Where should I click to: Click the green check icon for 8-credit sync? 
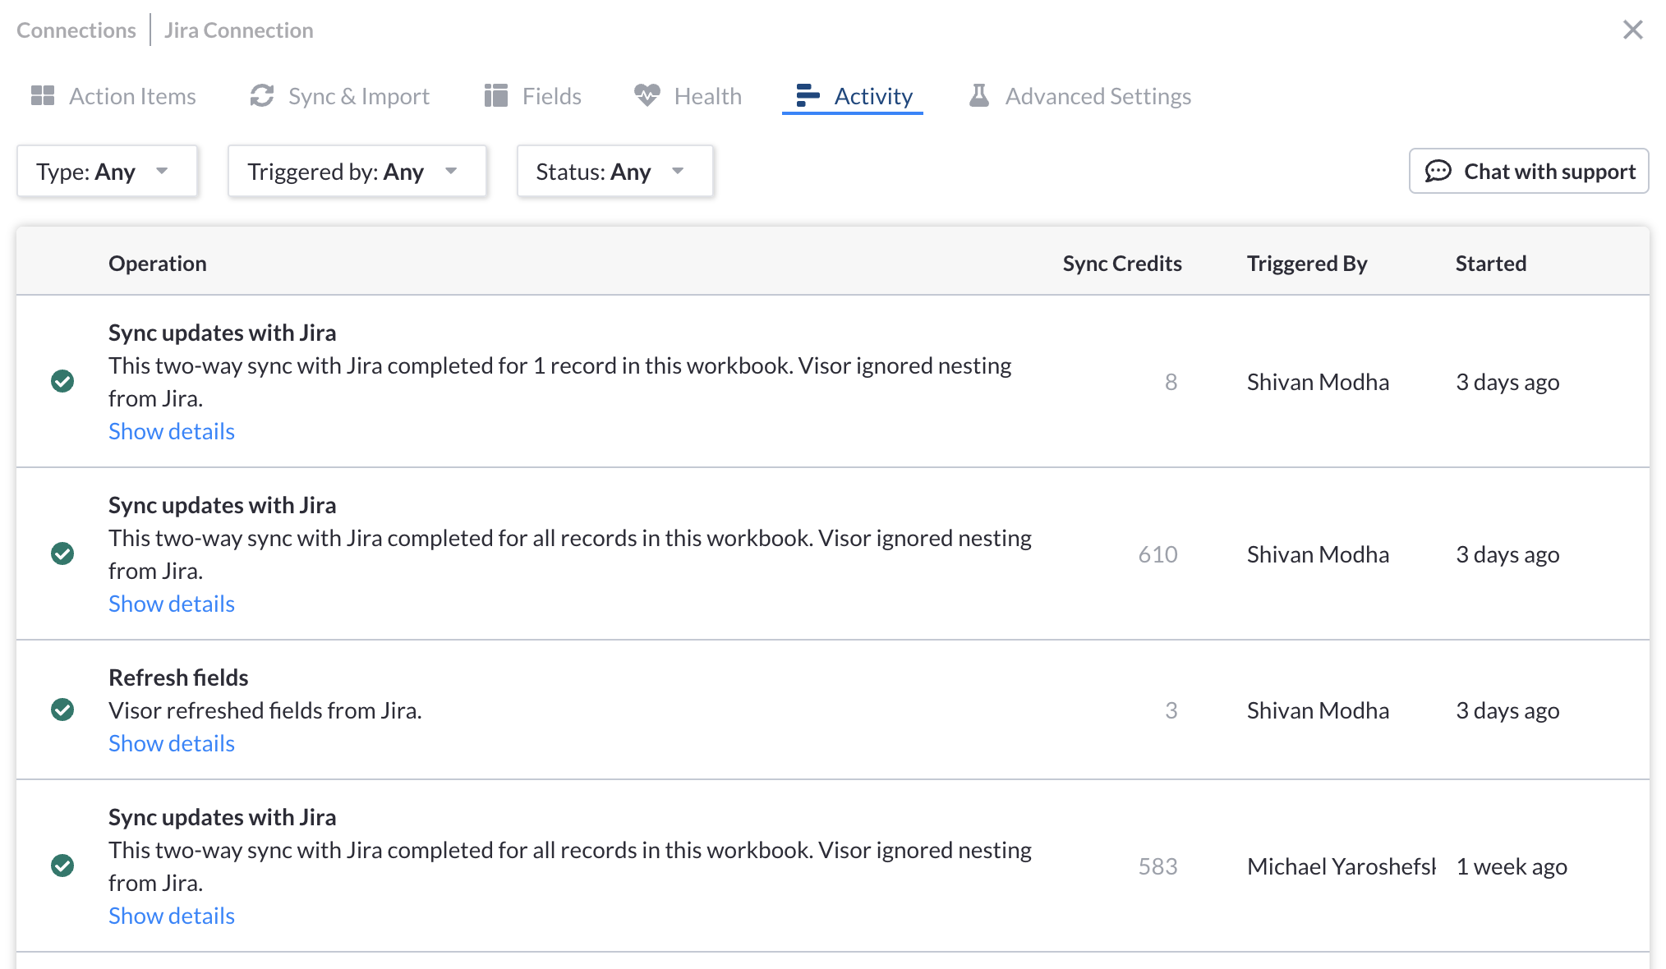point(62,381)
